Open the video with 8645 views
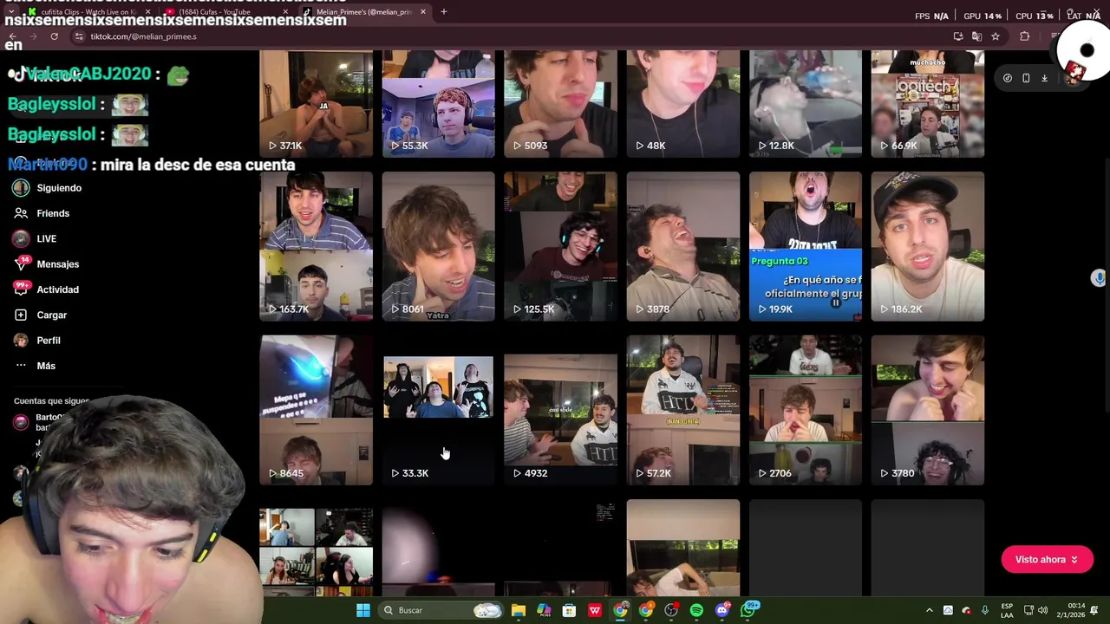 (316, 410)
